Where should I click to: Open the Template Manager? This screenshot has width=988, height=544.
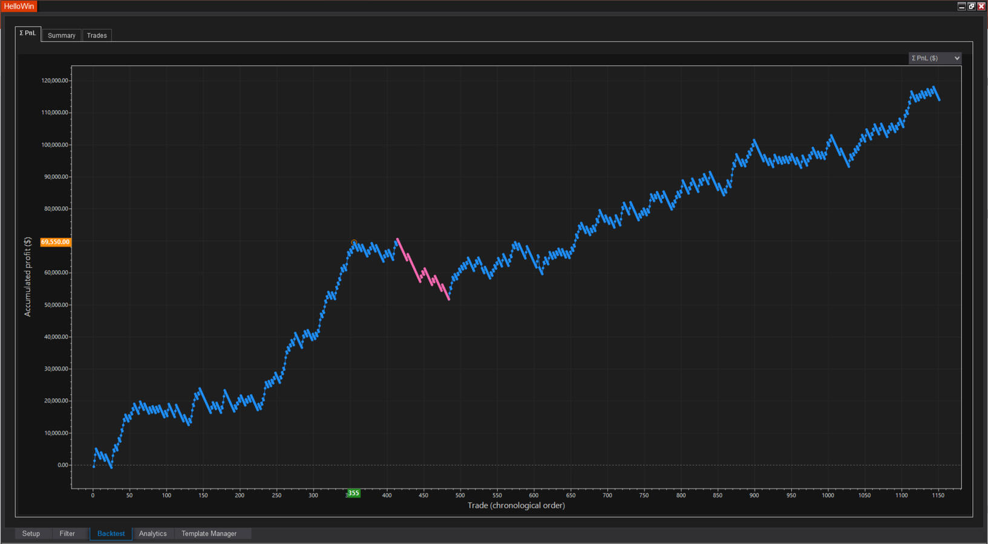click(209, 534)
